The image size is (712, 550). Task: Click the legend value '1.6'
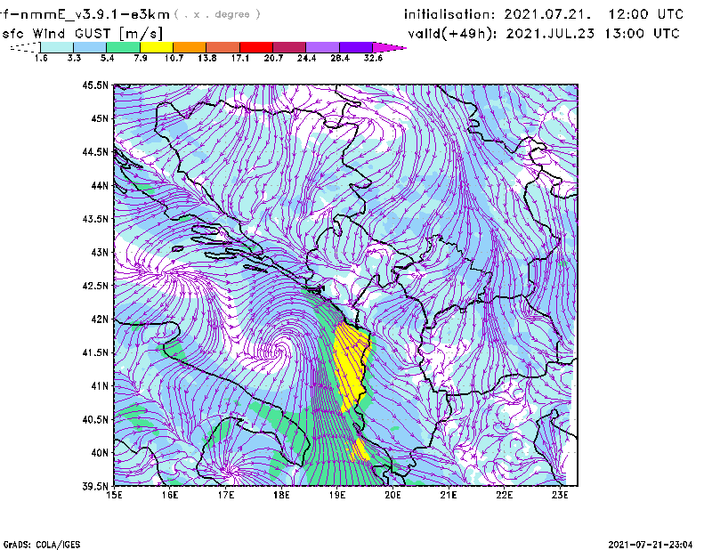point(41,58)
